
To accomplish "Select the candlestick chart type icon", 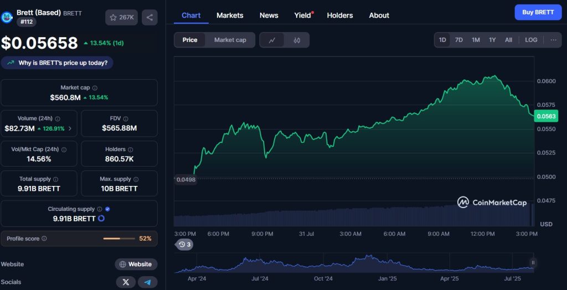I will coord(297,40).
